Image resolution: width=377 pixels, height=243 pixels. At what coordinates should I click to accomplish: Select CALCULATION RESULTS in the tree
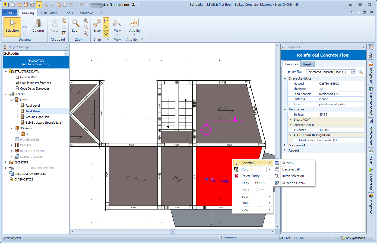pyautogui.click(x=30, y=174)
